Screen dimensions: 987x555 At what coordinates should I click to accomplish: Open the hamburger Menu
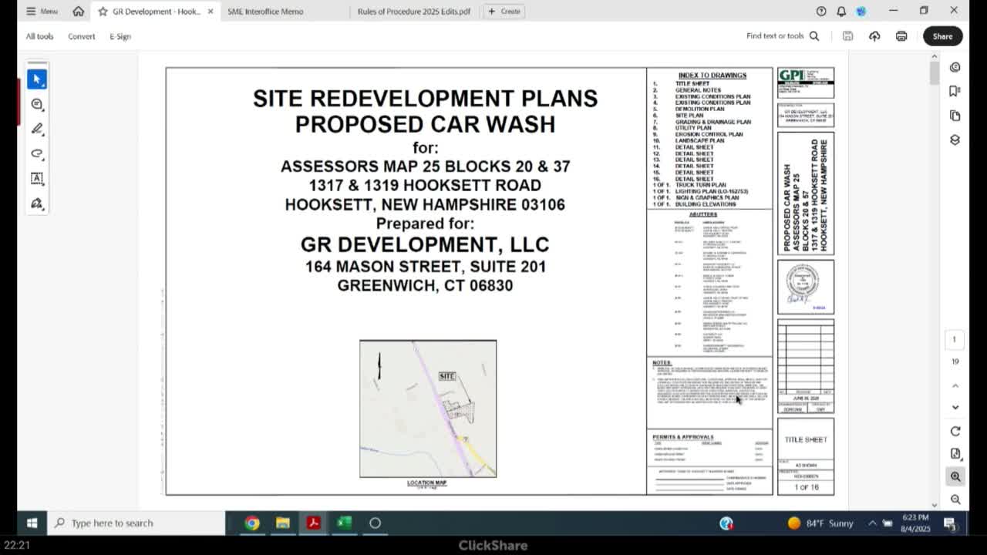(42, 12)
